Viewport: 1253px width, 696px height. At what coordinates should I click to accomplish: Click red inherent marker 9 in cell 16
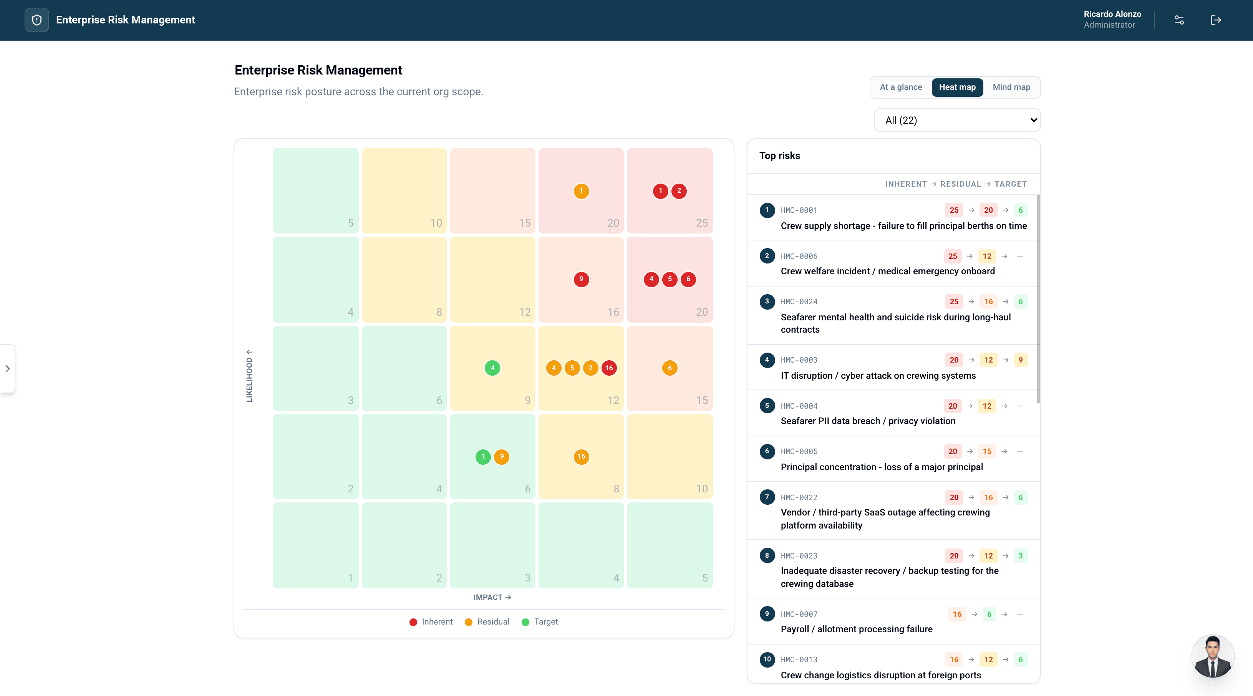pos(581,279)
